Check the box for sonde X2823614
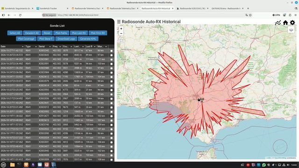Screen dimensions: 299x168 click(112, 86)
